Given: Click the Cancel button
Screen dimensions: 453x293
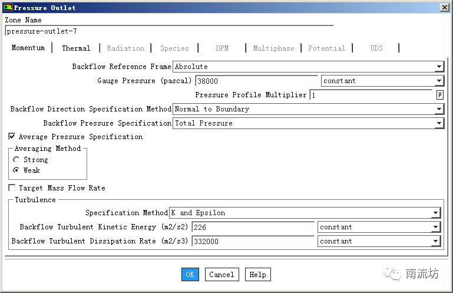Looking at the screenshot, I should point(221,274).
